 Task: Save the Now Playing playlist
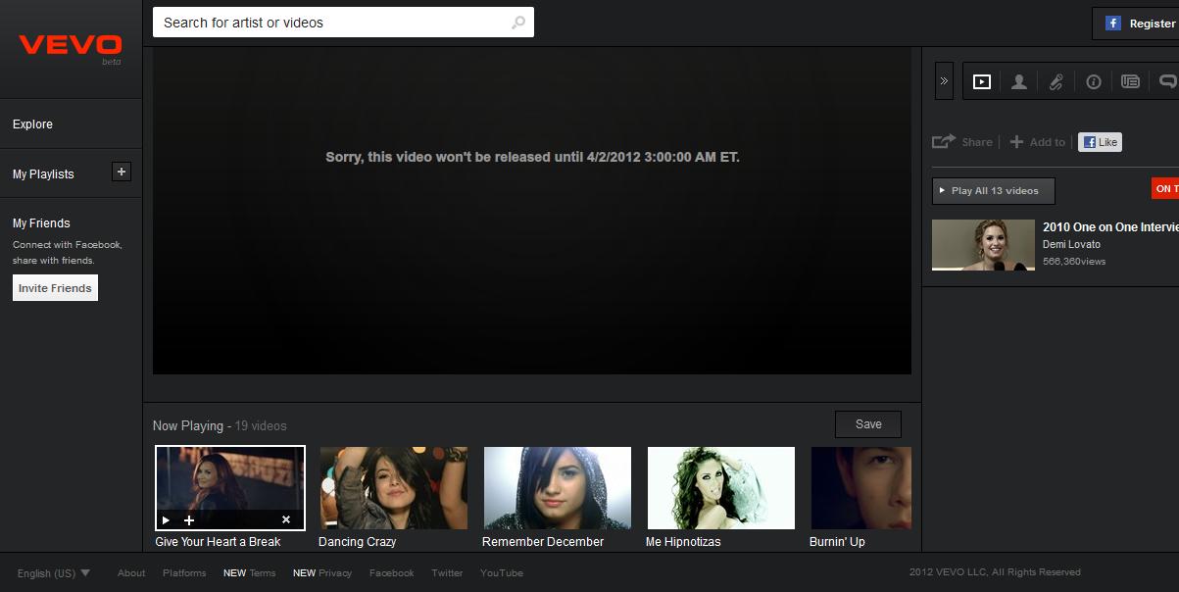point(868,424)
